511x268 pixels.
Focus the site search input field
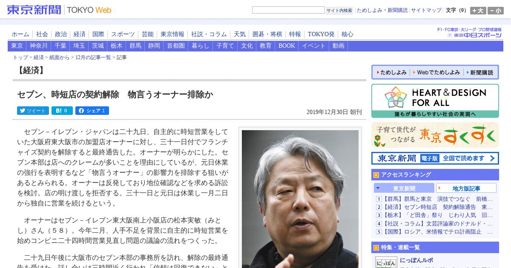point(288,10)
